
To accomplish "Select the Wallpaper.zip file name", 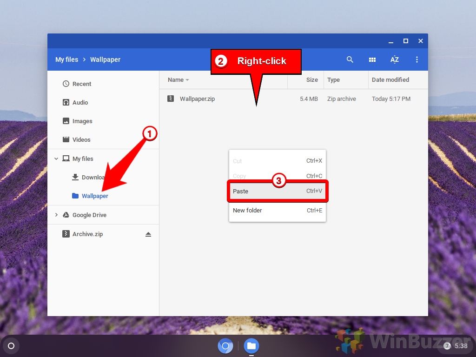I will [x=197, y=99].
